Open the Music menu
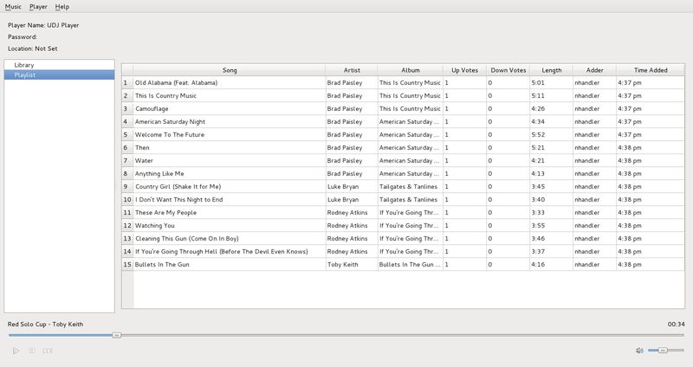693x367 pixels. tap(13, 7)
